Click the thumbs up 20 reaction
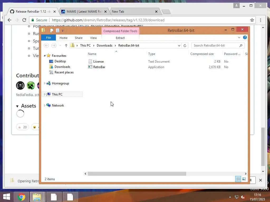The height and width of the screenshot is (202, 270). [x=23, y=127]
